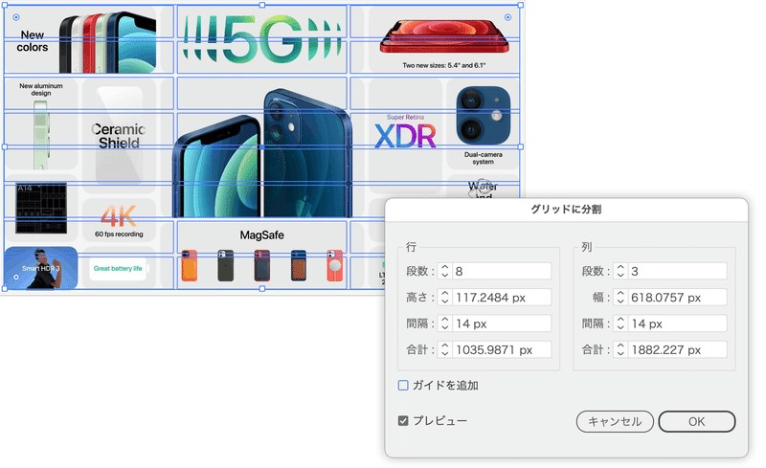This screenshot has height=468, width=766.
Task: Click the top-left corner radius widget
Action: (16, 17)
